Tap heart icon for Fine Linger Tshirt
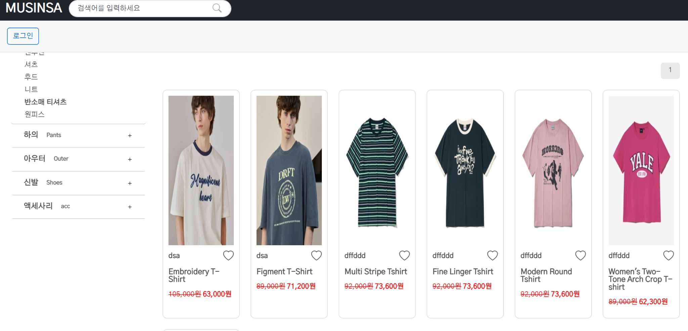 (x=492, y=256)
